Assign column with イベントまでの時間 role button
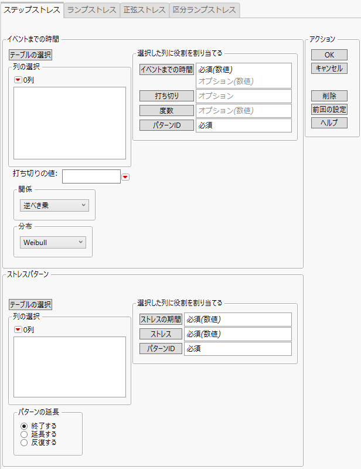The height and width of the screenshot is (469, 361). [166, 70]
